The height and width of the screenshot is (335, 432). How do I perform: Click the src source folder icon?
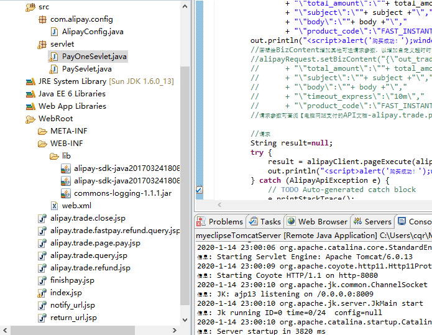pos(30,7)
